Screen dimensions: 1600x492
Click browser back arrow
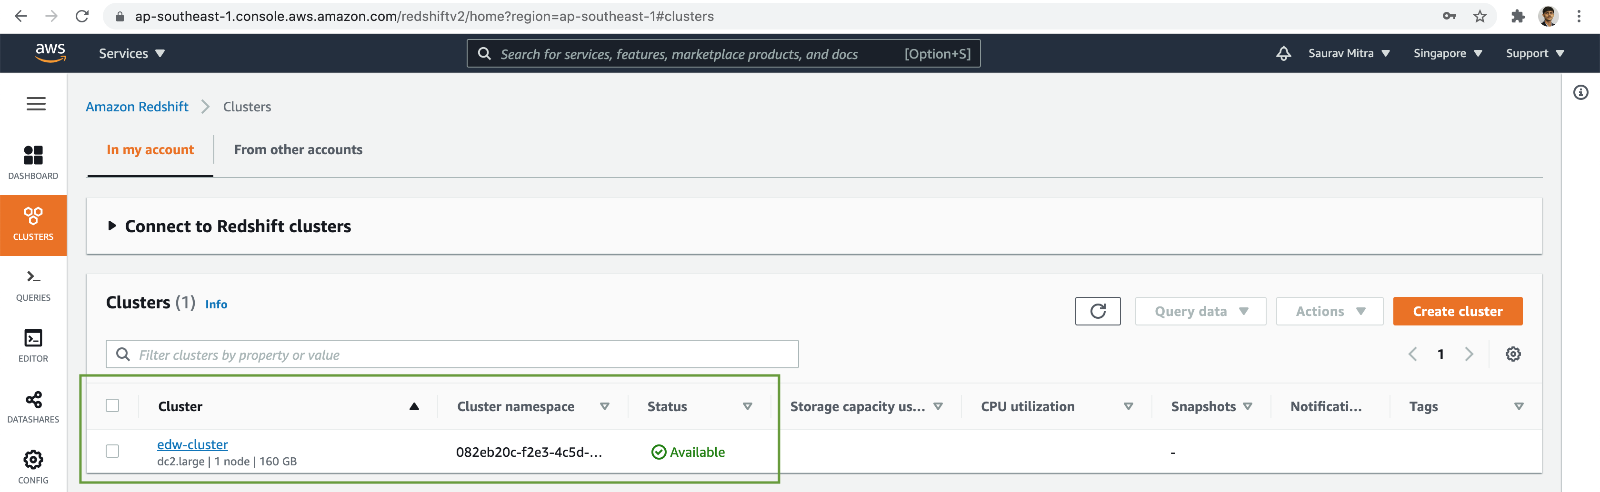pyautogui.click(x=20, y=16)
